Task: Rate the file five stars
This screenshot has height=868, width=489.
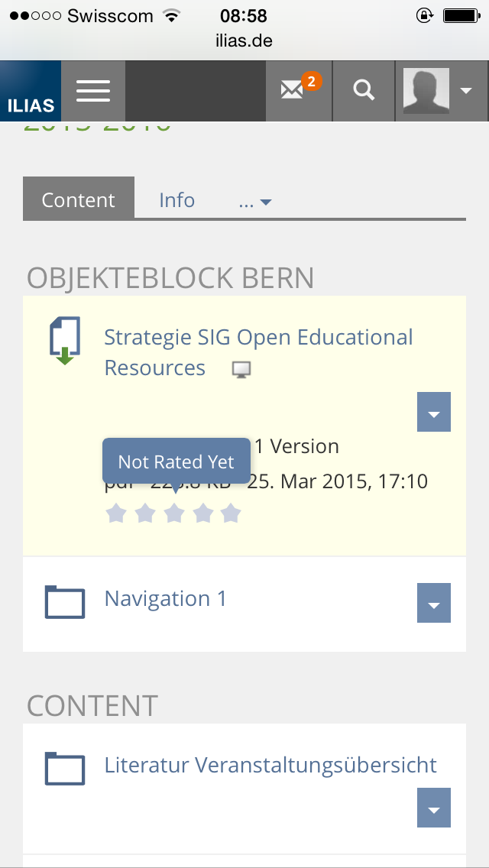Action: pos(231,513)
